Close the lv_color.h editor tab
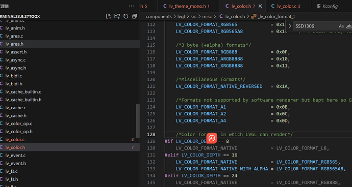The image size is (352, 187). pyautogui.click(x=260, y=6)
